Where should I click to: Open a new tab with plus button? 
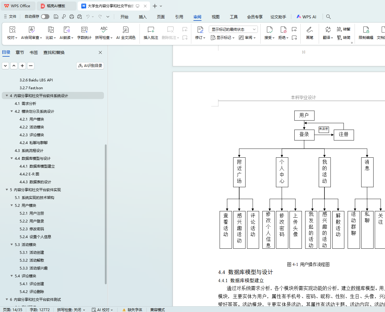pos(155,6)
